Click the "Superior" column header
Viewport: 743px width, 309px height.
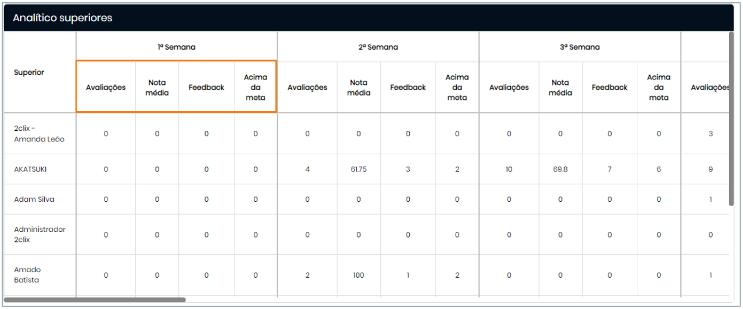(x=29, y=72)
